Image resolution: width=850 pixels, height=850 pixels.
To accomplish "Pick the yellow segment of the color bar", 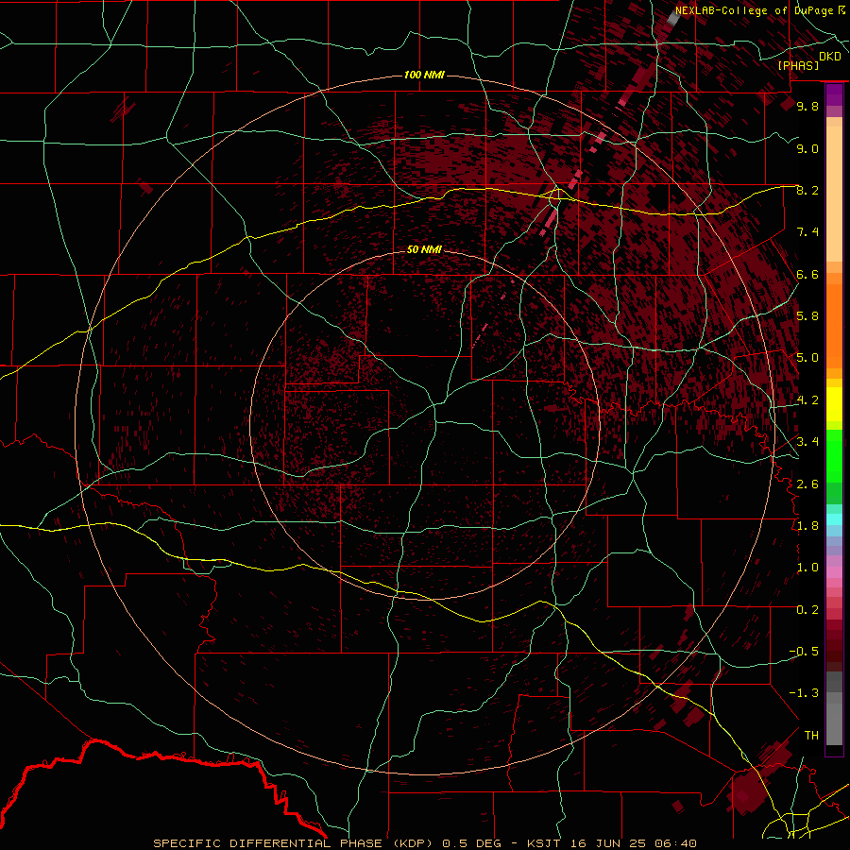I will point(834,404).
